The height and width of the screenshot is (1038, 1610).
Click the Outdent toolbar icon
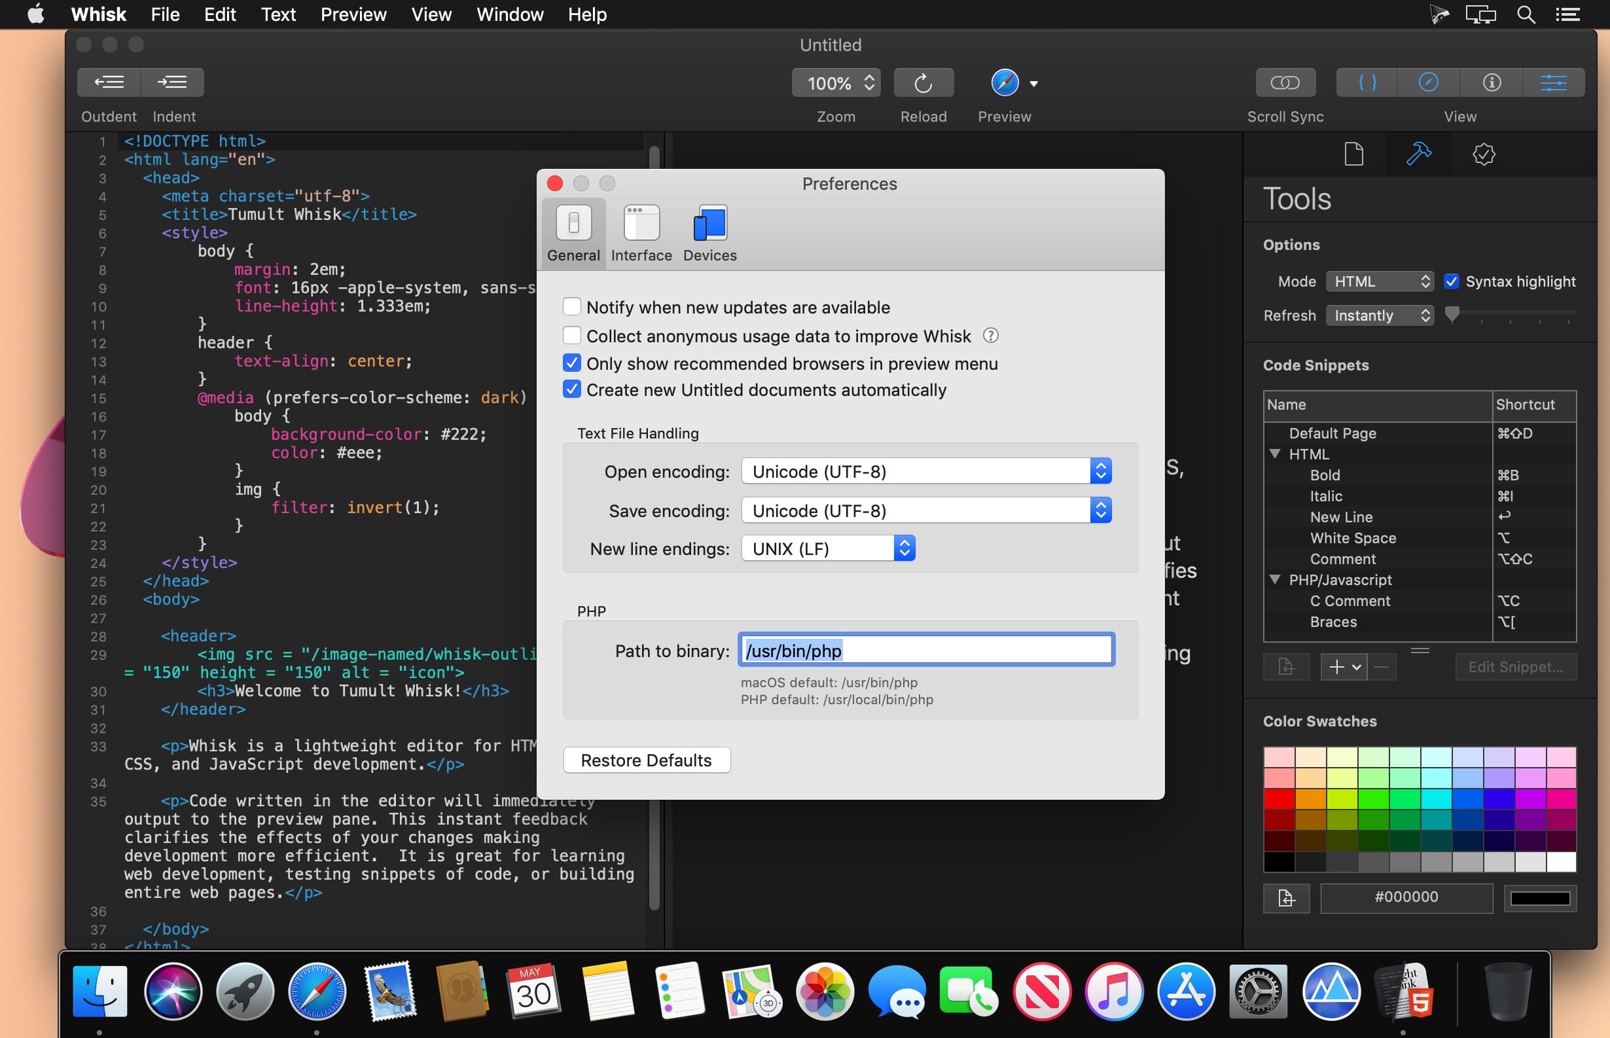click(x=109, y=82)
